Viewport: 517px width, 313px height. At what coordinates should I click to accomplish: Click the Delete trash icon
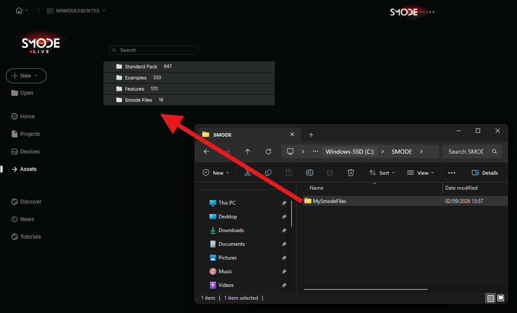(x=351, y=173)
